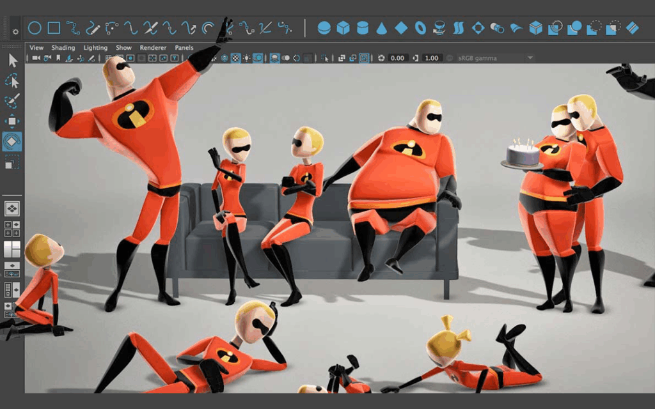Create a polygon cube
The height and width of the screenshot is (409, 655).
[x=343, y=27]
